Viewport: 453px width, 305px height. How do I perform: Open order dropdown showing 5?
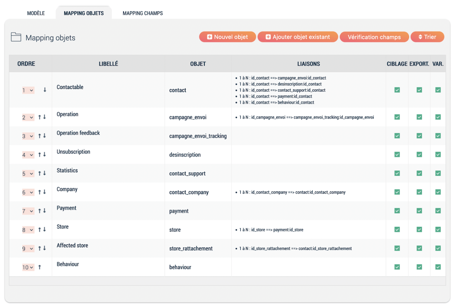click(x=28, y=174)
